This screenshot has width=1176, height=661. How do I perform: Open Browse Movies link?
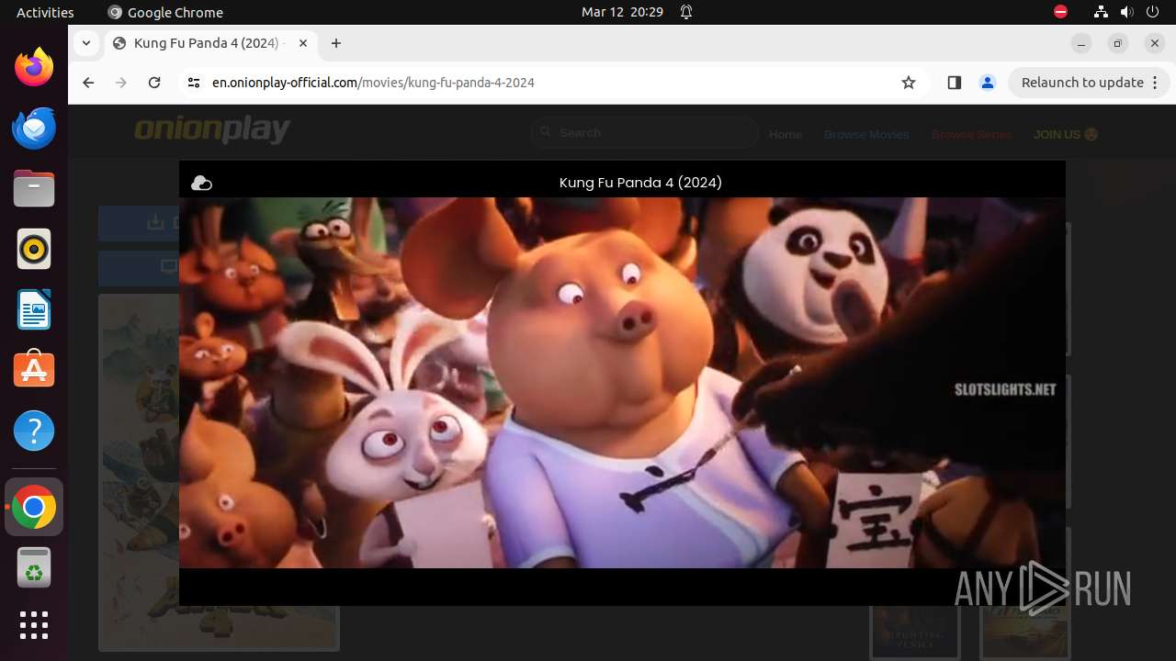pyautogui.click(x=866, y=134)
